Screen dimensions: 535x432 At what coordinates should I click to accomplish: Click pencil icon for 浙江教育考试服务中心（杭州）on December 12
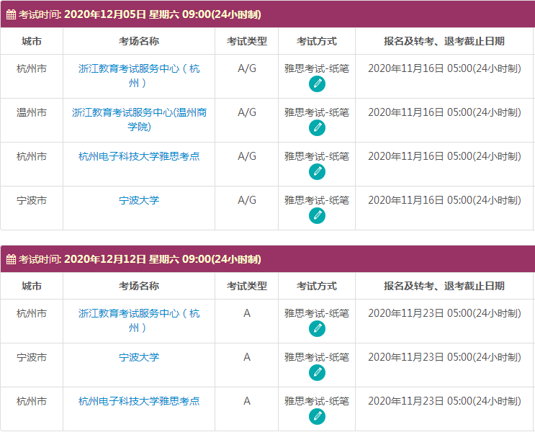[317, 329]
